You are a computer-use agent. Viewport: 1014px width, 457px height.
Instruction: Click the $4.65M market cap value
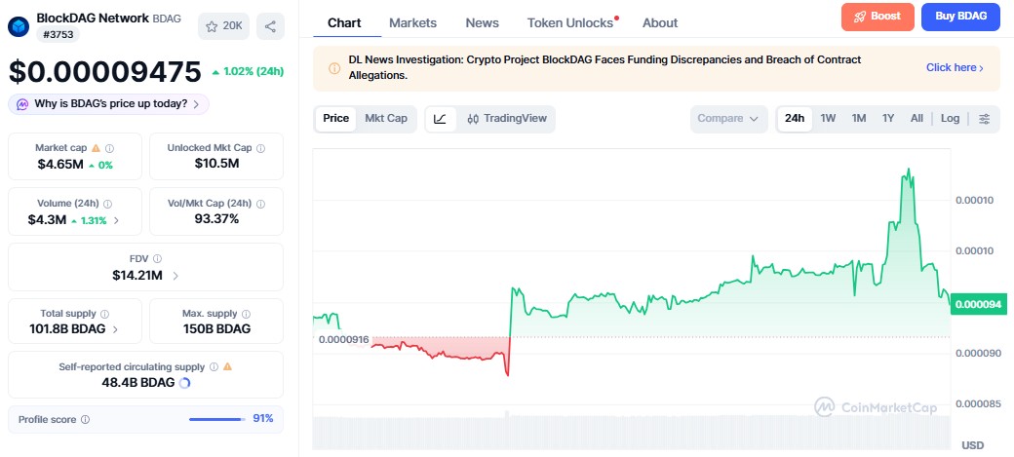[60, 165]
